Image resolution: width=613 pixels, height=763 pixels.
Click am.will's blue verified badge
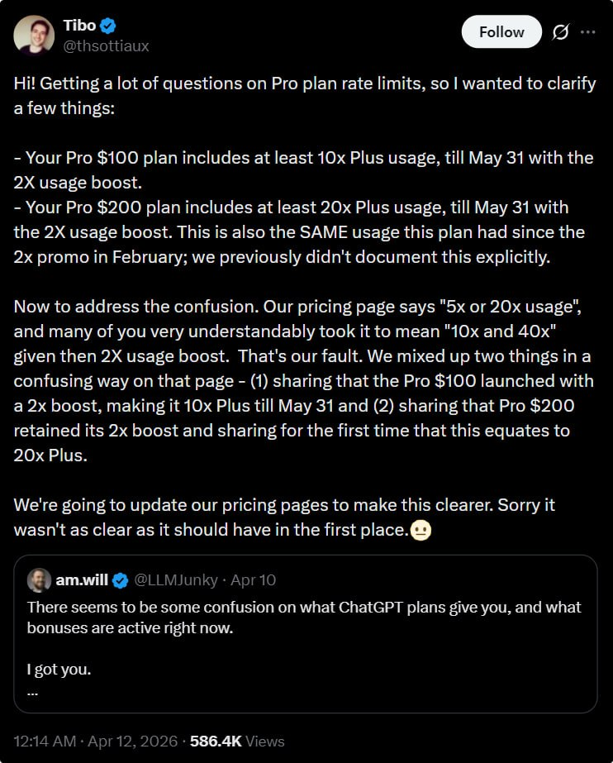tap(120, 580)
